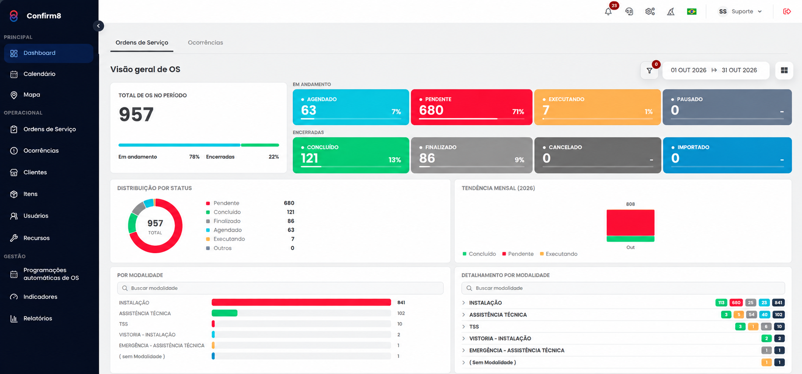Open the notifications bell
The height and width of the screenshot is (374, 802).
[x=608, y=12]
